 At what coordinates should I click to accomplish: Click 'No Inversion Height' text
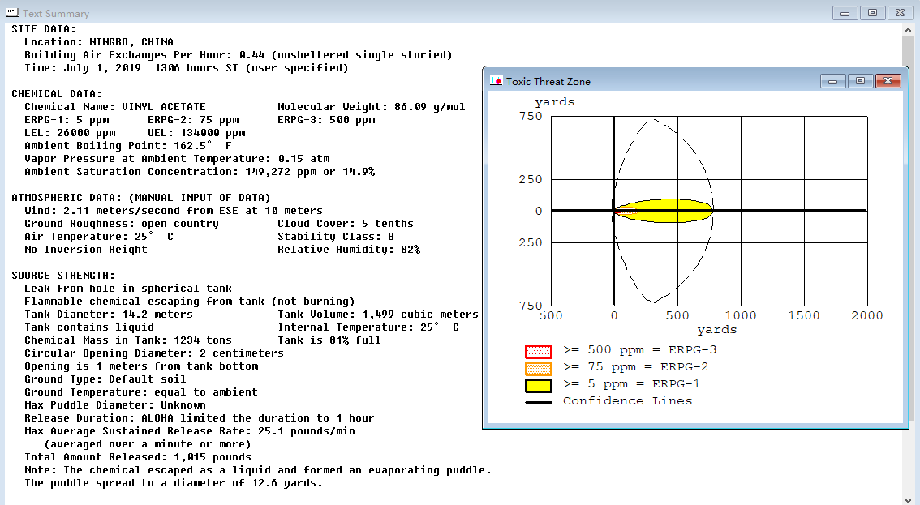pos(86,250)
